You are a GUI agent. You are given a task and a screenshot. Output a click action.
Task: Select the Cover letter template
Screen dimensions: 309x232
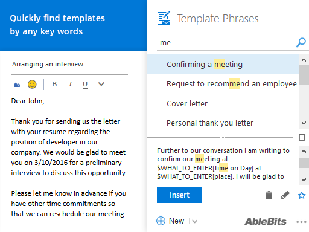(x=223, y=103)
